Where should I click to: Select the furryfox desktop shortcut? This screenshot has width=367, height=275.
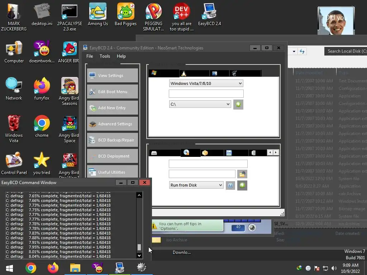point(42,88)
